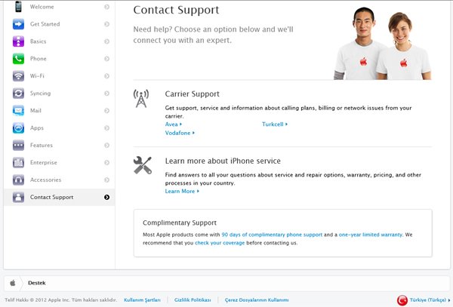The width and height of the screenshot is (453, 307).
Task: Click the Apple logo in footer breadcrumb
Action: (13, 282)
